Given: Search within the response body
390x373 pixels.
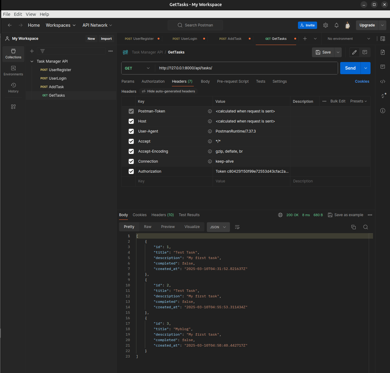Looking at the screenshot, I should point(366,227).
